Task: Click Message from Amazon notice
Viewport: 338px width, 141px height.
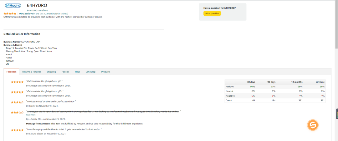Action: click(84, 124)
